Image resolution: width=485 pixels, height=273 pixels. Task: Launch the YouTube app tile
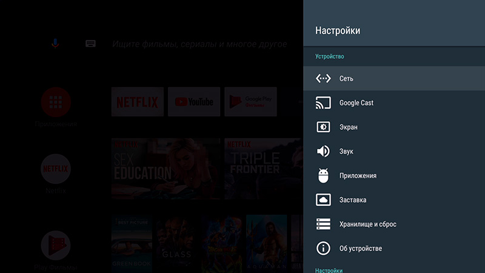(194, 102)
